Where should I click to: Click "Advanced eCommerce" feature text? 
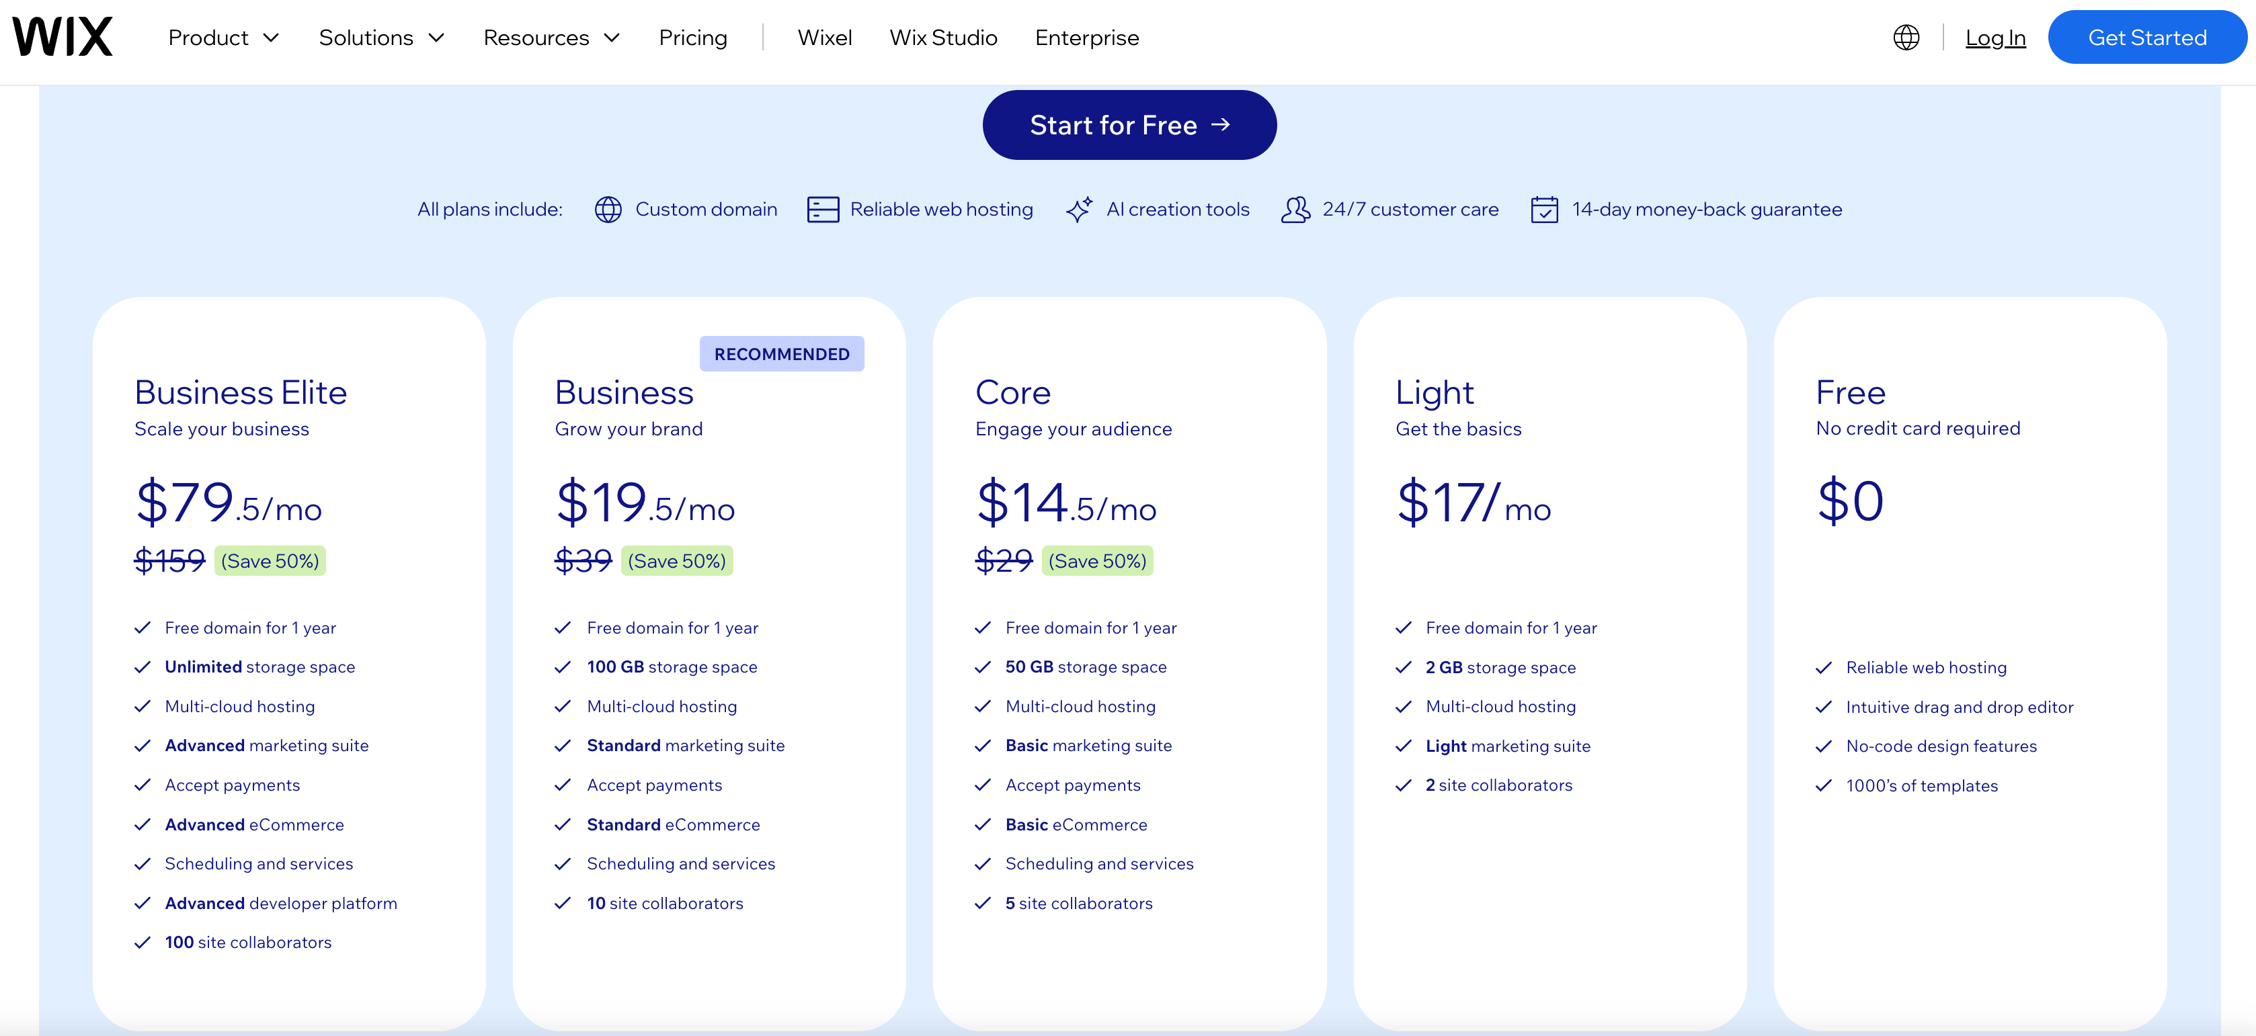coord(254,825)
